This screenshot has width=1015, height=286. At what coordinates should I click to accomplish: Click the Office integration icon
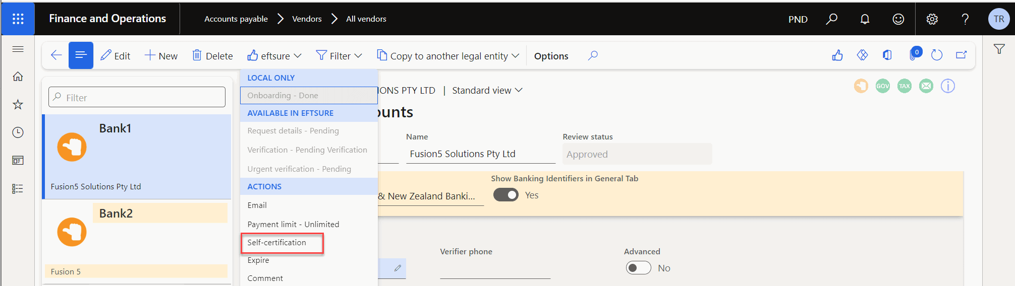tap(887, 55)
